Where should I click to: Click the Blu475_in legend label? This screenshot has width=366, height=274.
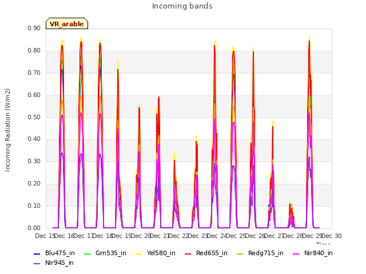[x=59, y=253]
